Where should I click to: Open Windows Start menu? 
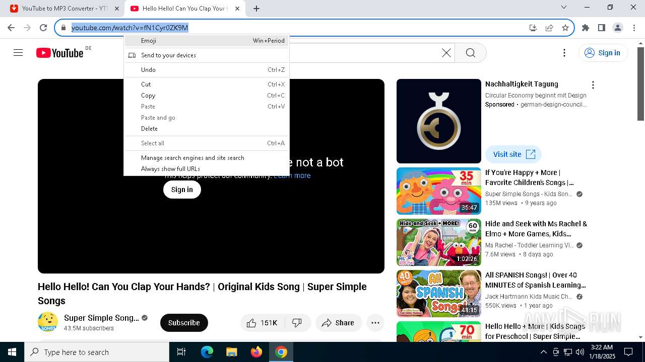[x=12, y=352]
